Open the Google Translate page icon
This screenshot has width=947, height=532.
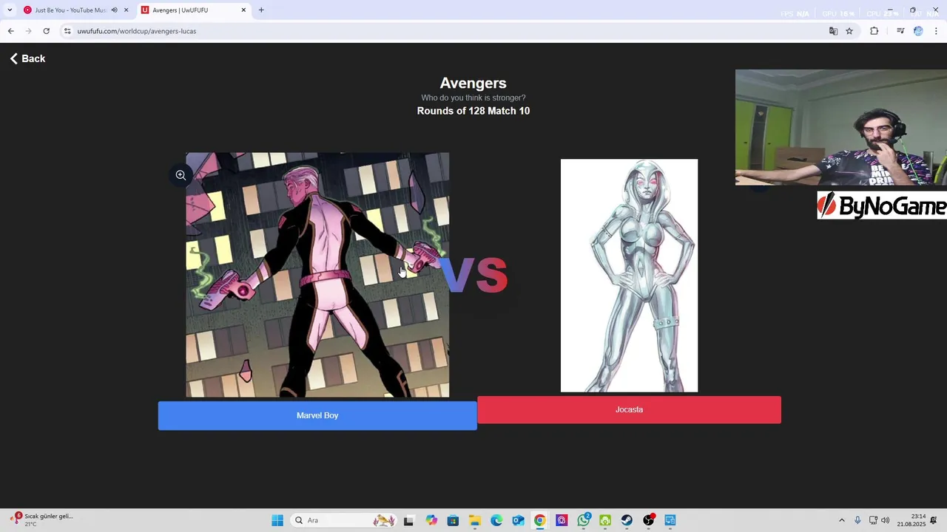coord(833,31)
